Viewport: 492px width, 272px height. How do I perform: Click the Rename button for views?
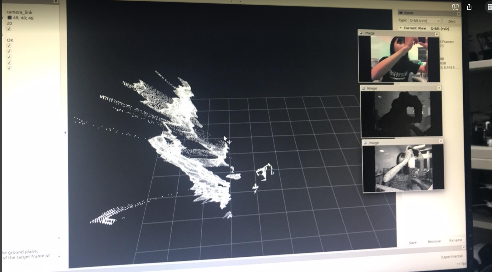pos(455,240)
